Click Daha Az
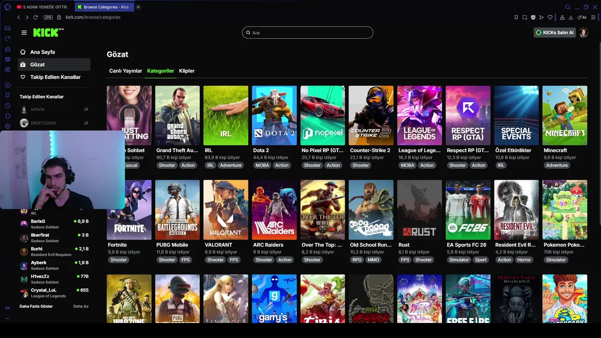The image size is (601, 338). click(x=81, y=306)
